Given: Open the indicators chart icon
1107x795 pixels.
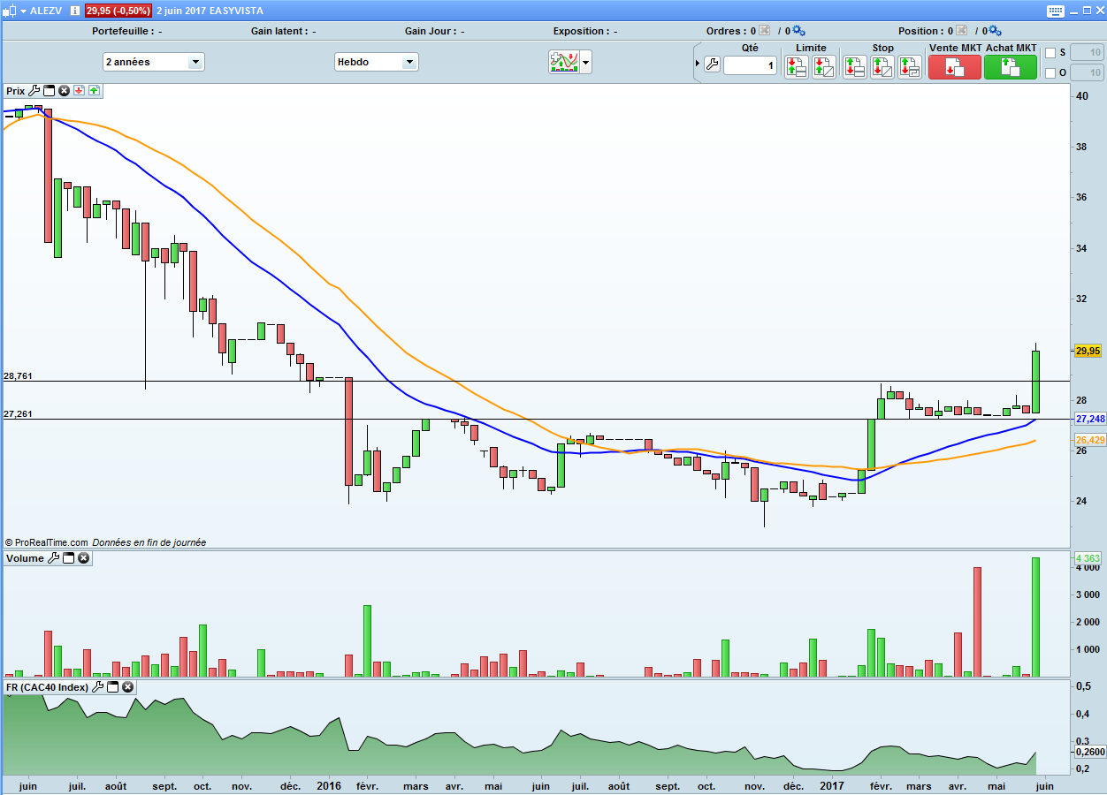Looking at the screenshot, I should [563, 62].
